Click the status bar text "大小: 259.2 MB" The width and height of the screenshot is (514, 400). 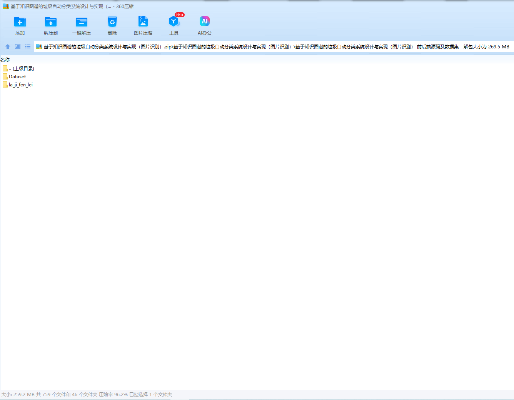click(x=18, y=395)
